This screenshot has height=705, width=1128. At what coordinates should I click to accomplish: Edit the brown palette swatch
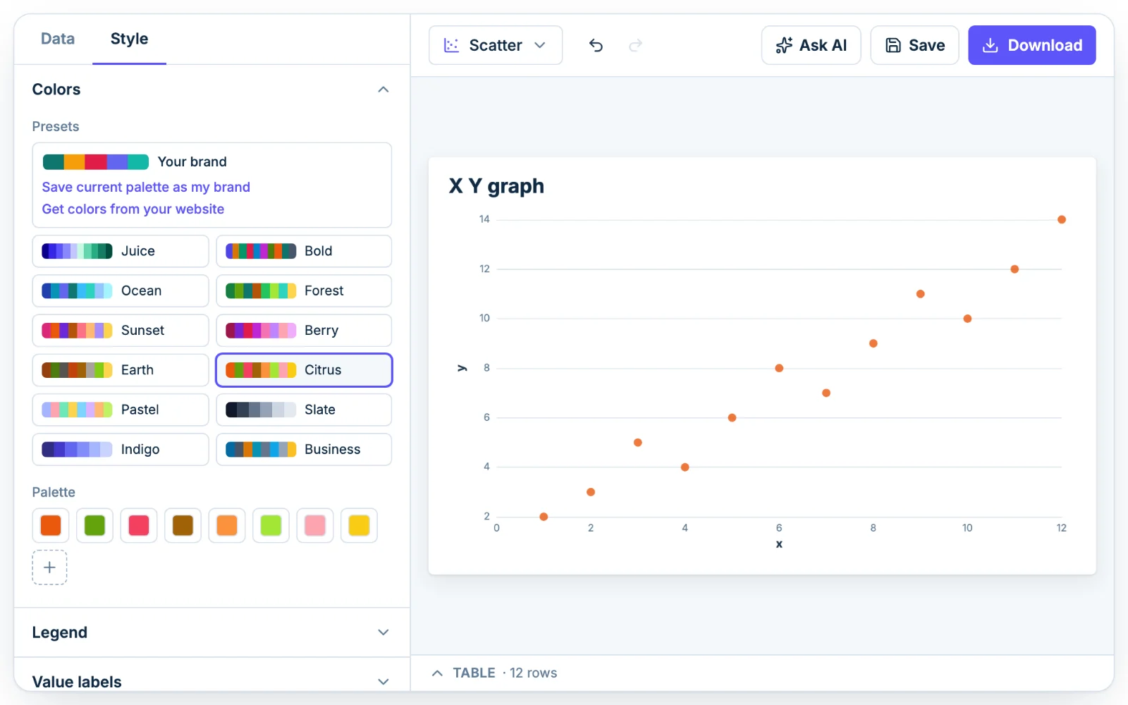point(183,525)
